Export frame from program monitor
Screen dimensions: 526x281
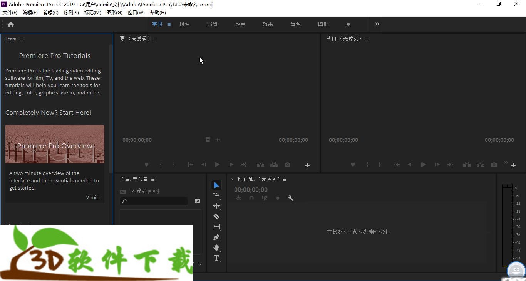click(494, 165)
